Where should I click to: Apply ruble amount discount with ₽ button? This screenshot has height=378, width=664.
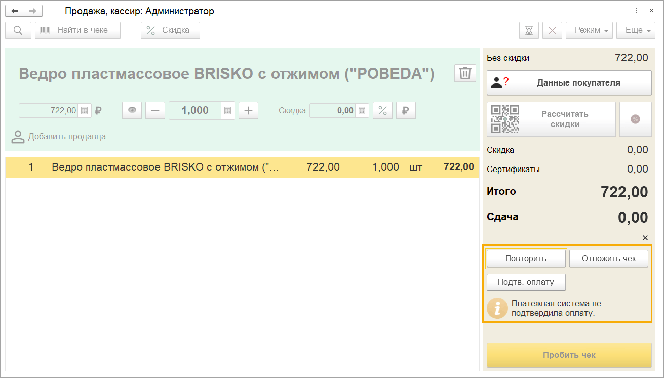click(x=406, y=110)
